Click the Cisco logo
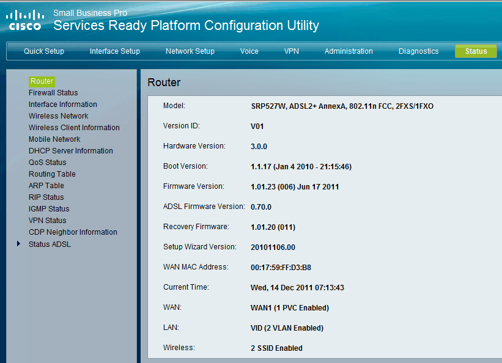This screenshot has height=363, width=502. pos(25,20)
